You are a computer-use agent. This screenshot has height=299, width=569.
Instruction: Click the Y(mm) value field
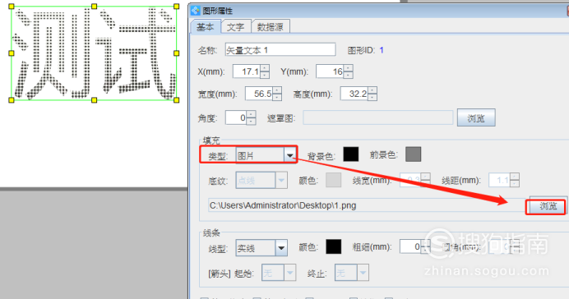pyautogui.click(x=330, y=71)
